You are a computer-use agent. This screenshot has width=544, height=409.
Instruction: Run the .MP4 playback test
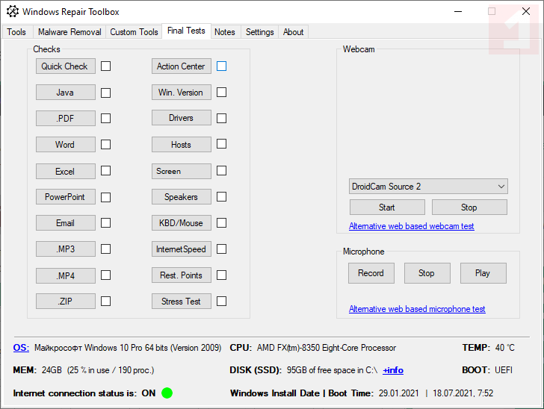[x=66, y=275]
